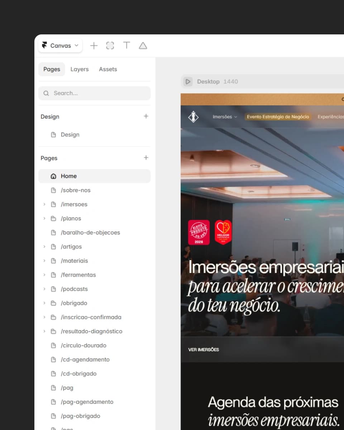This screenshot has height=430, width=344.
Task: Switch to the Layers tab
Action: tap(80, 69)
